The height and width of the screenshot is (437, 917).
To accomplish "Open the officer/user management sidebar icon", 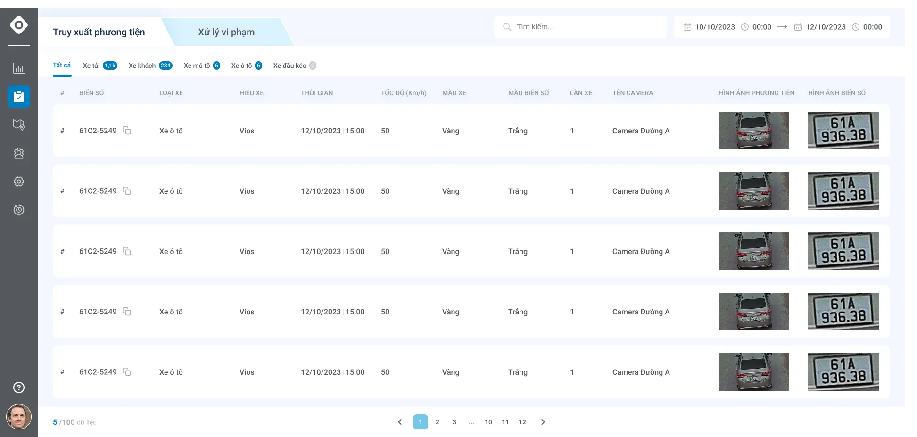I will click(19, 153).
